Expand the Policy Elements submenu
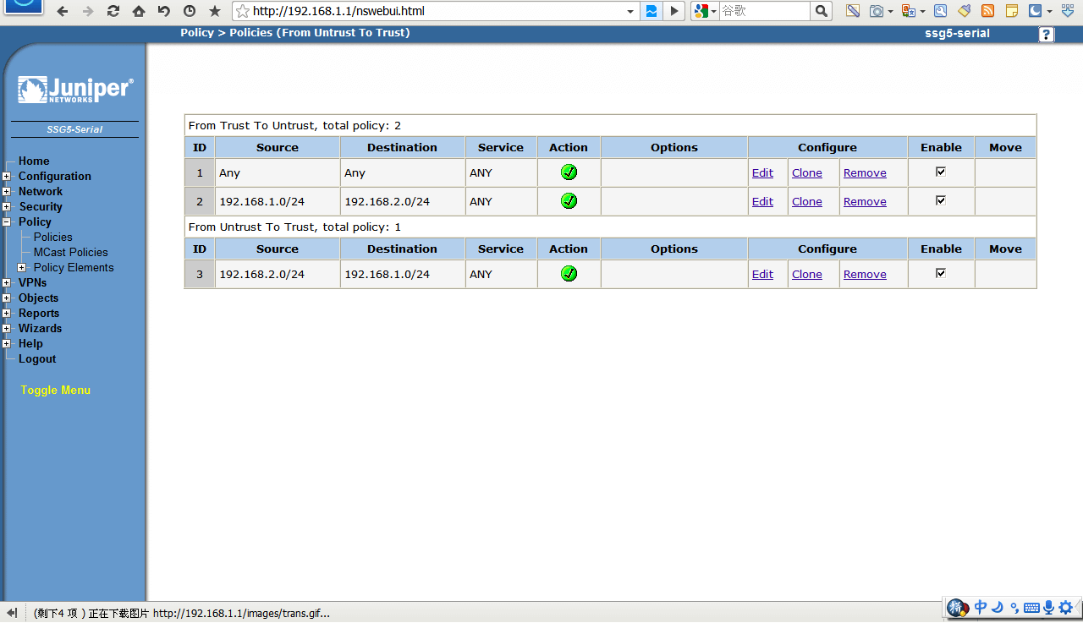 [22, 268]
